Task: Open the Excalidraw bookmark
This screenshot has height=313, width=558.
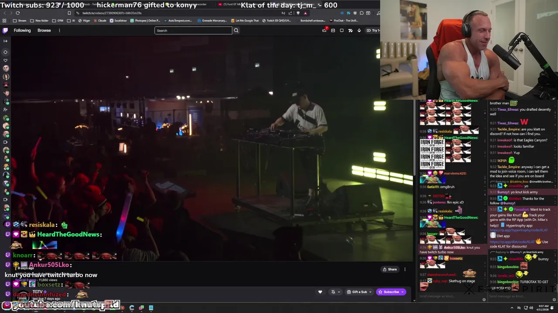Action: click(118, 20)
